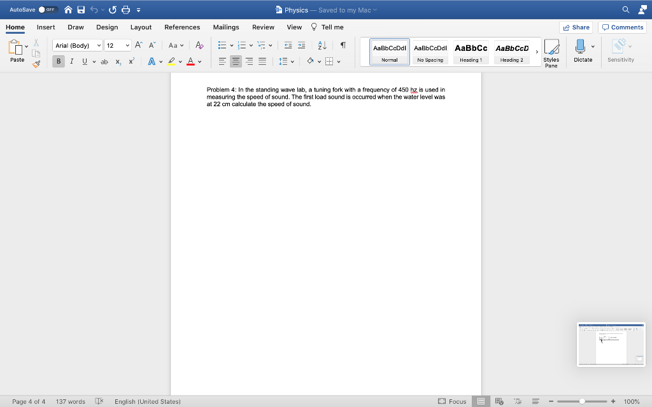Open the screenshot preview thumbnail
The width and height of the screenshot is (652, 407).
tap(611, 344)
